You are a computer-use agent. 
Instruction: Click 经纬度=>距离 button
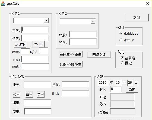click(x=71, y=54)
